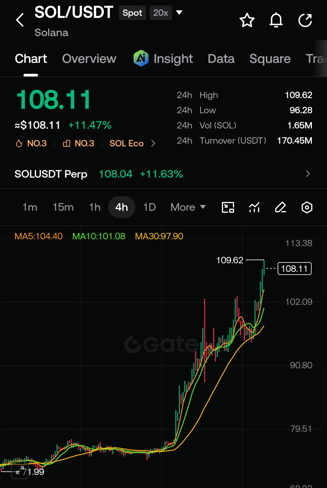Tap the 113.38 price axis label
Viewport: 327px width, 488px height.
299,243
